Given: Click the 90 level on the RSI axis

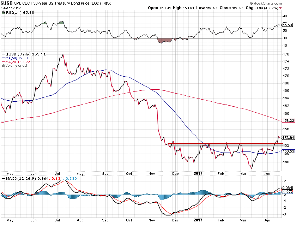Looking at the screenshot, I should coord(285,16).
